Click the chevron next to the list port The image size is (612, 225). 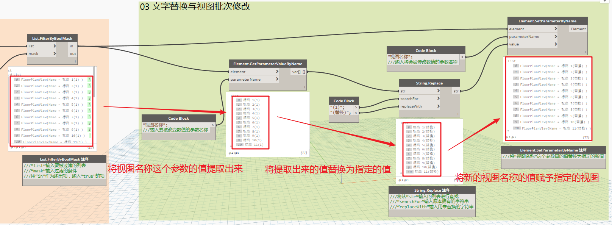[55, 46]
